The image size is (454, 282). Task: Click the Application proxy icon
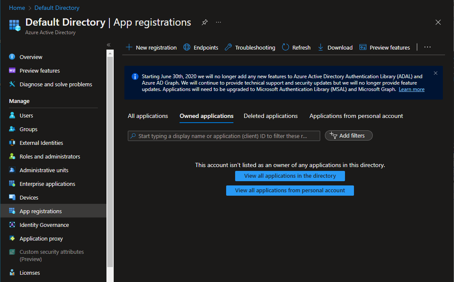pyautogui.click(x=12, y=238)
